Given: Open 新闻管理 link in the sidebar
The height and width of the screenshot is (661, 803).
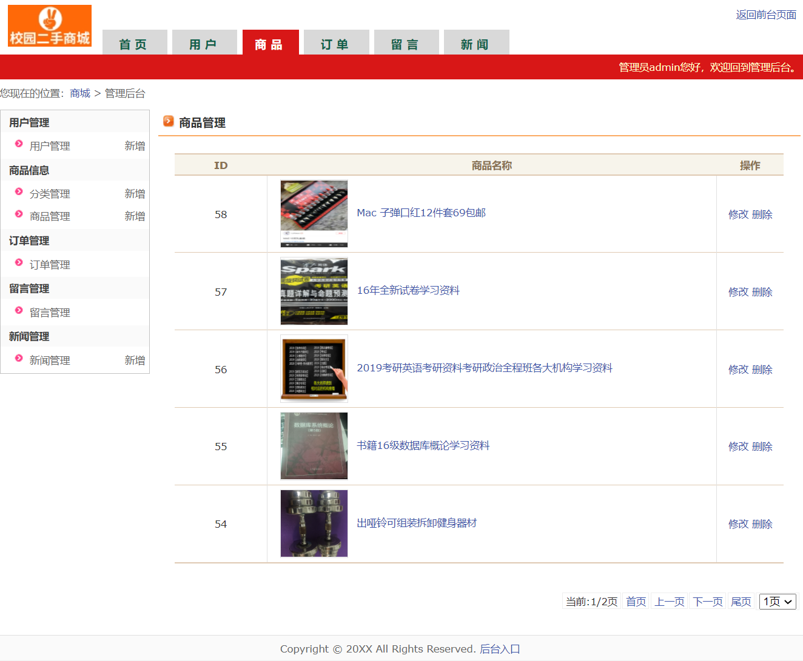Looking at the screenshot, I should click(x=50, y=360).
